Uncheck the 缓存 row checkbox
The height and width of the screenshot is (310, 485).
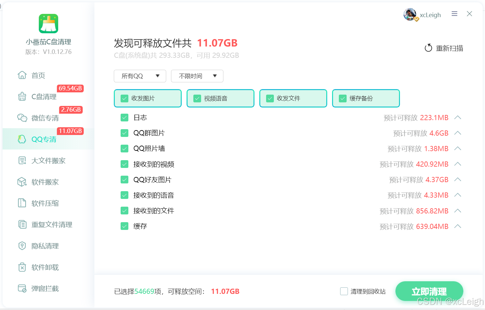(124, 226)
